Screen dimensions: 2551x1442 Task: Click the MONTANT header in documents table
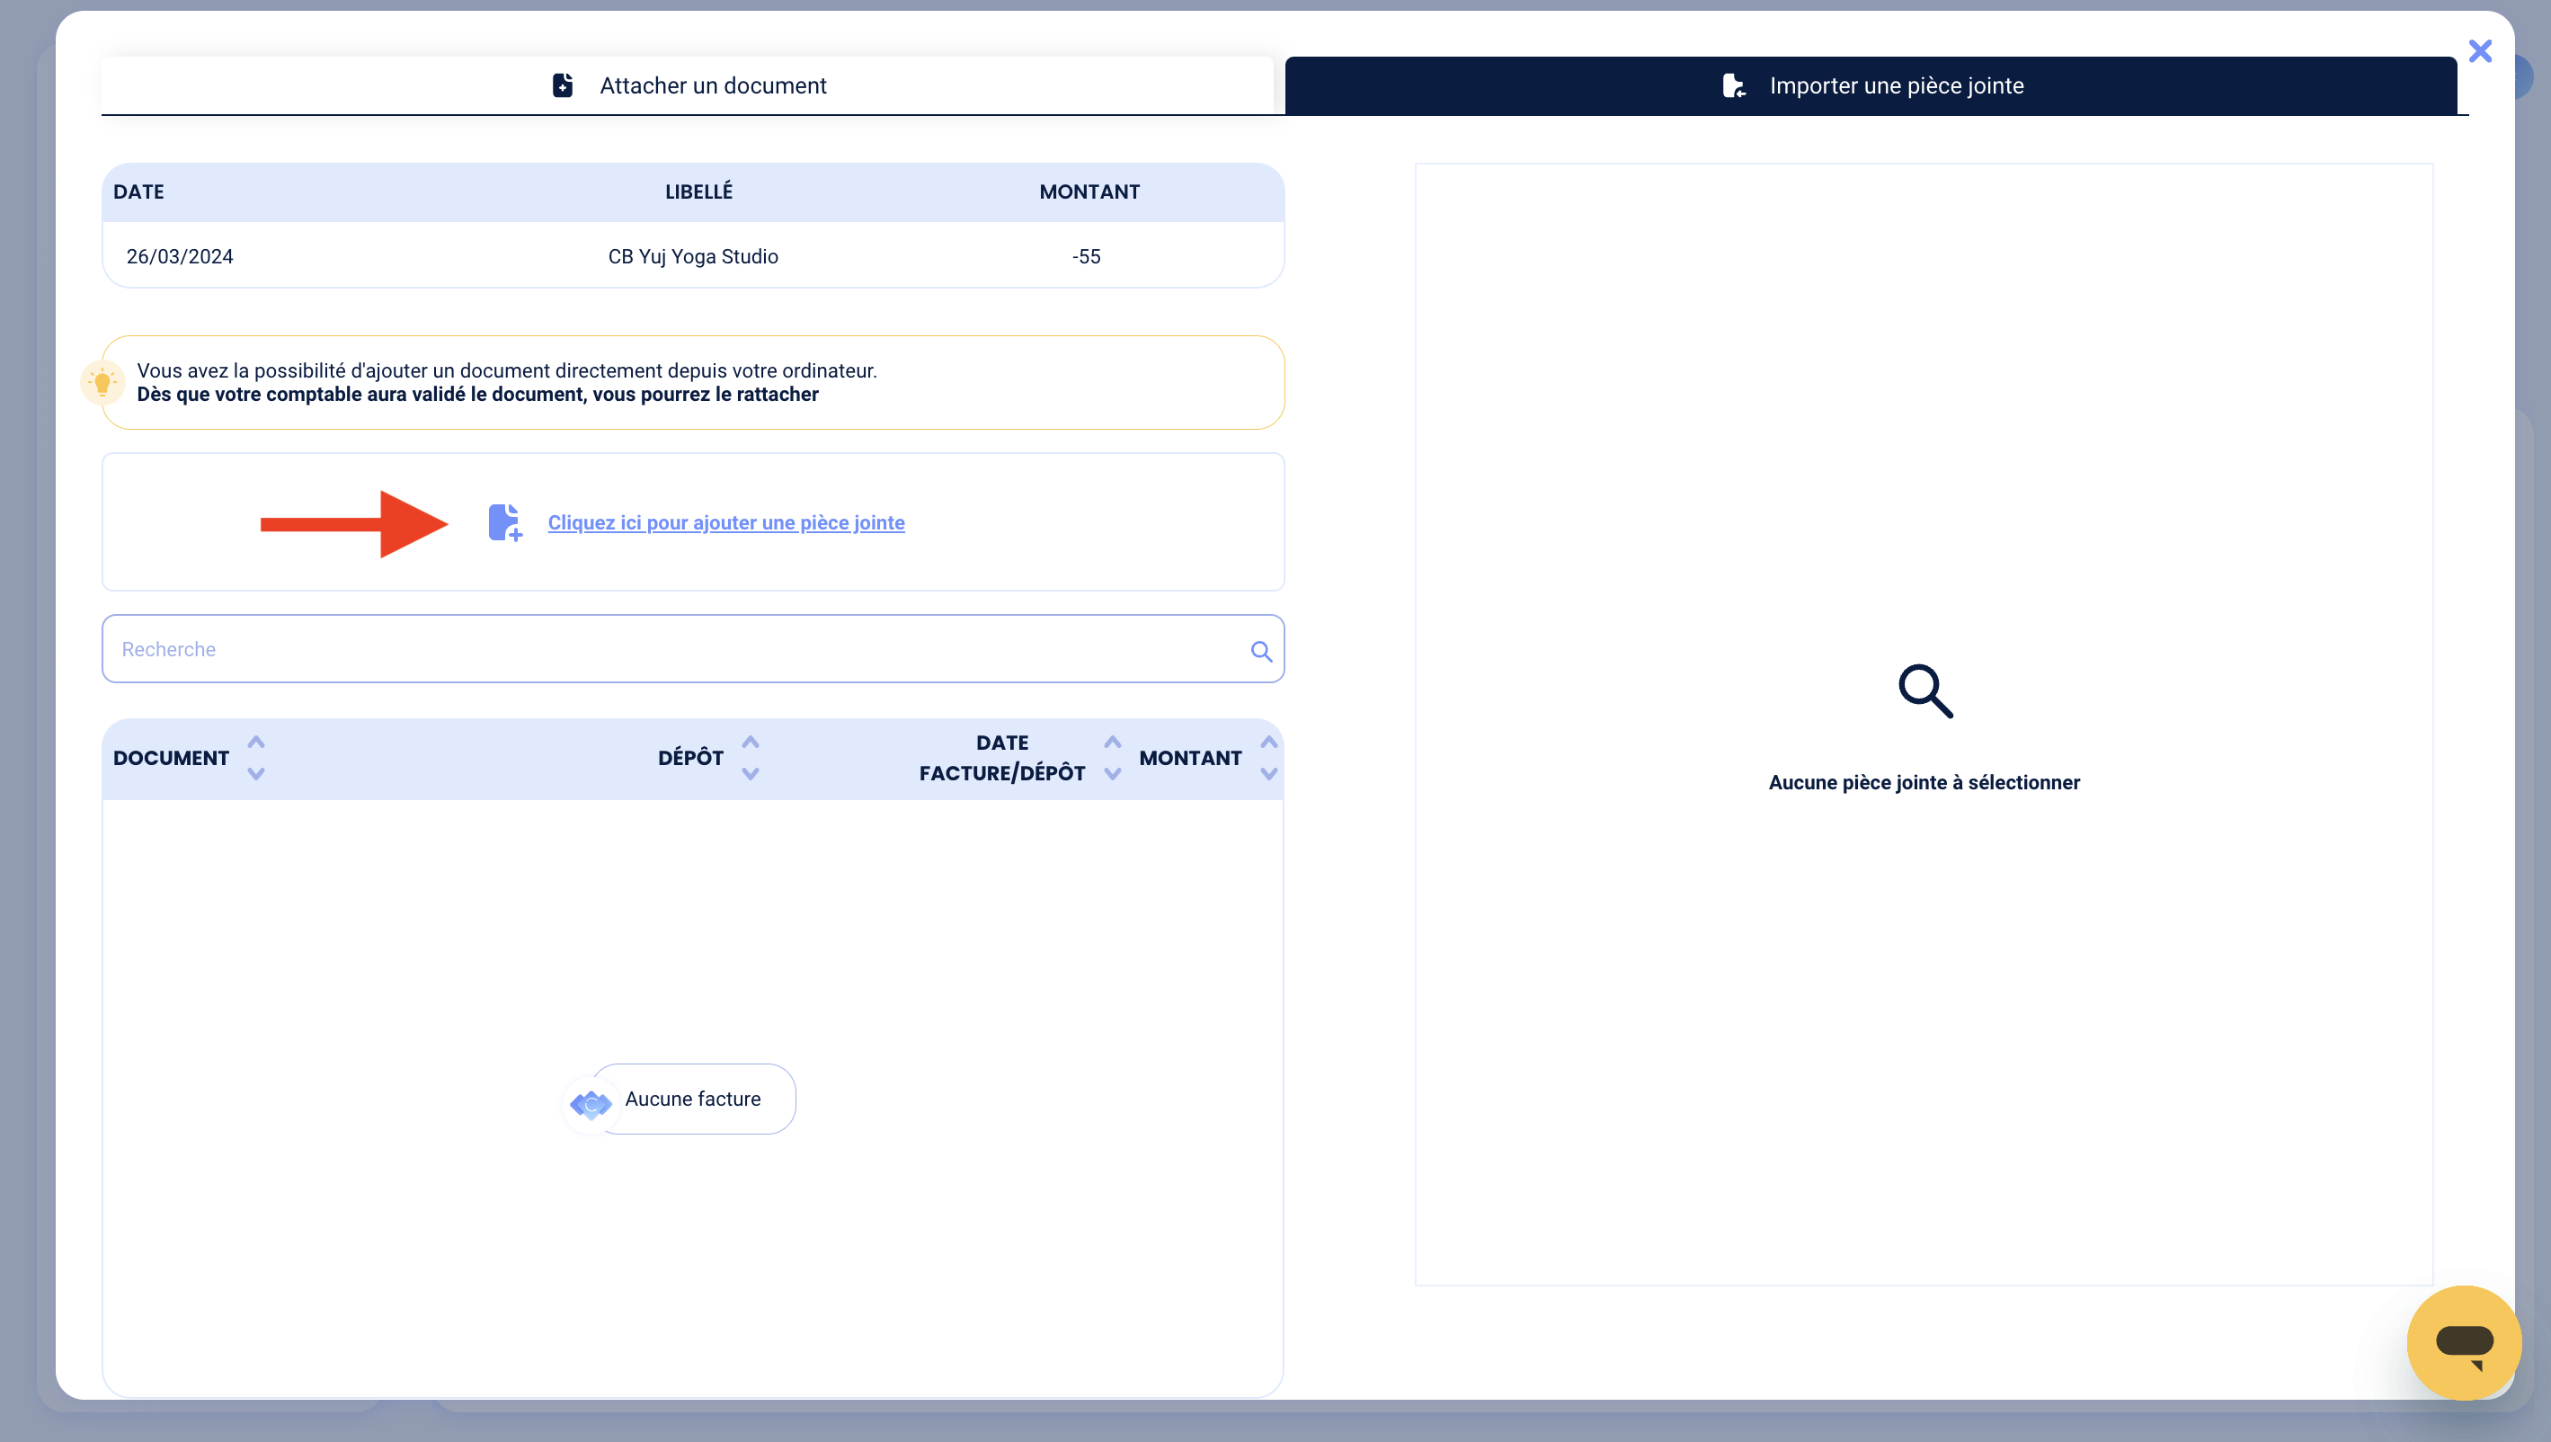click(x=1190, y=758)
